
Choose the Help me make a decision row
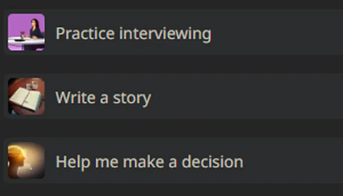pos(196,161)
